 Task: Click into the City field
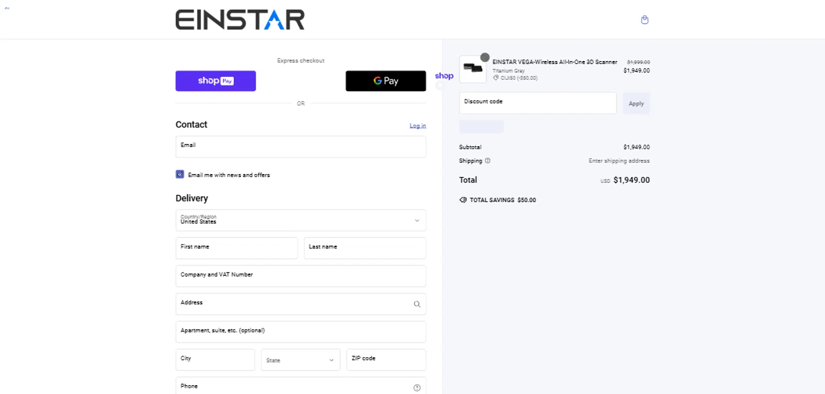tap(215, 360)
